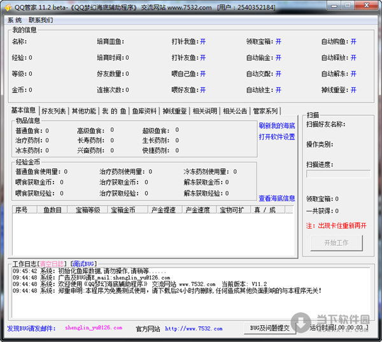
Task: Click the 产金速度 column header
Action: (200, 210)
